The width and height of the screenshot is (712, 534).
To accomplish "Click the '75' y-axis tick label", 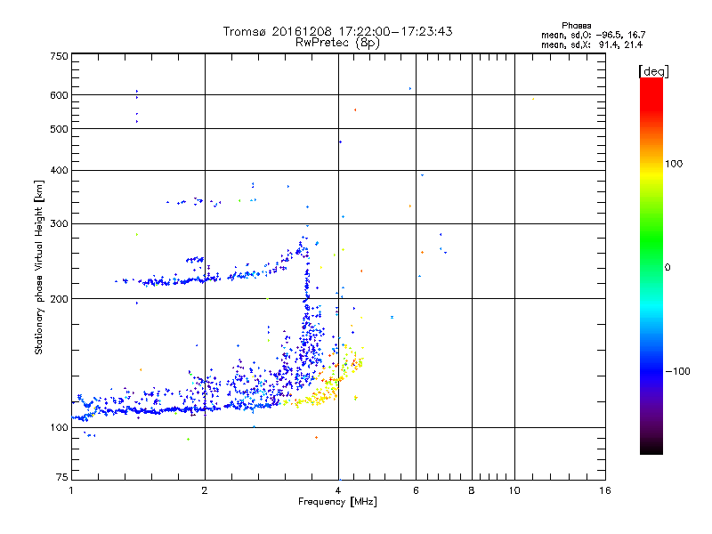I will [62, 477].
